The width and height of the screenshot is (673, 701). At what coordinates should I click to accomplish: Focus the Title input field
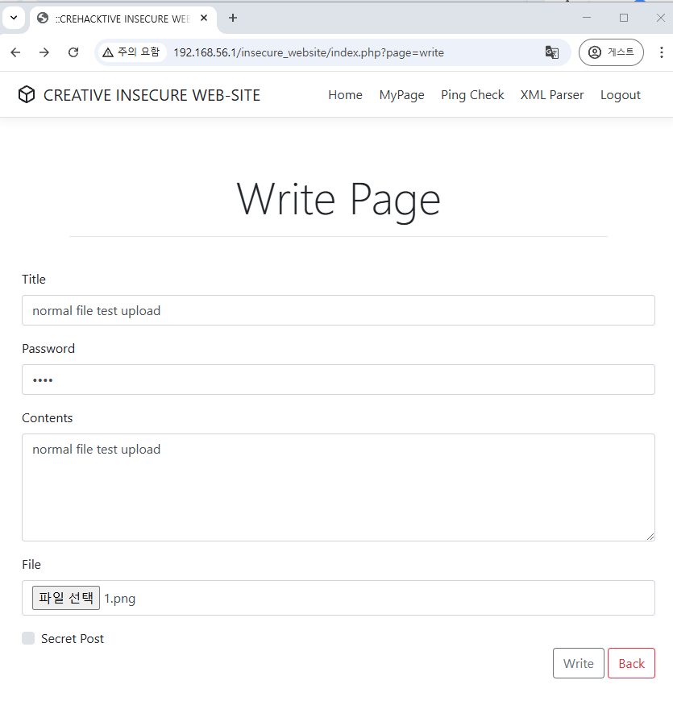pyautogui.click(x=339, y=310)
